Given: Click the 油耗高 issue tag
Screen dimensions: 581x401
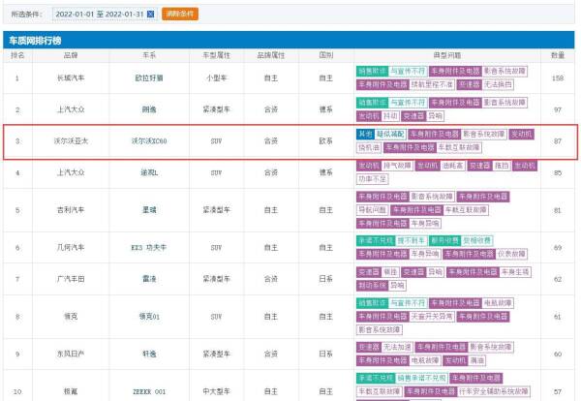Looking at the screenshot, I should 452,166.
